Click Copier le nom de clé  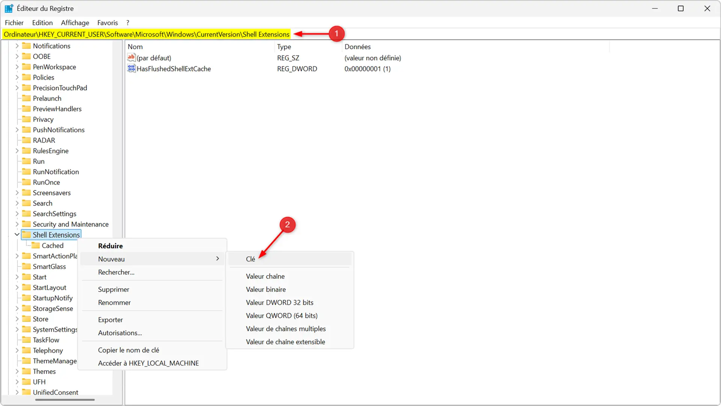coord(152,350)
